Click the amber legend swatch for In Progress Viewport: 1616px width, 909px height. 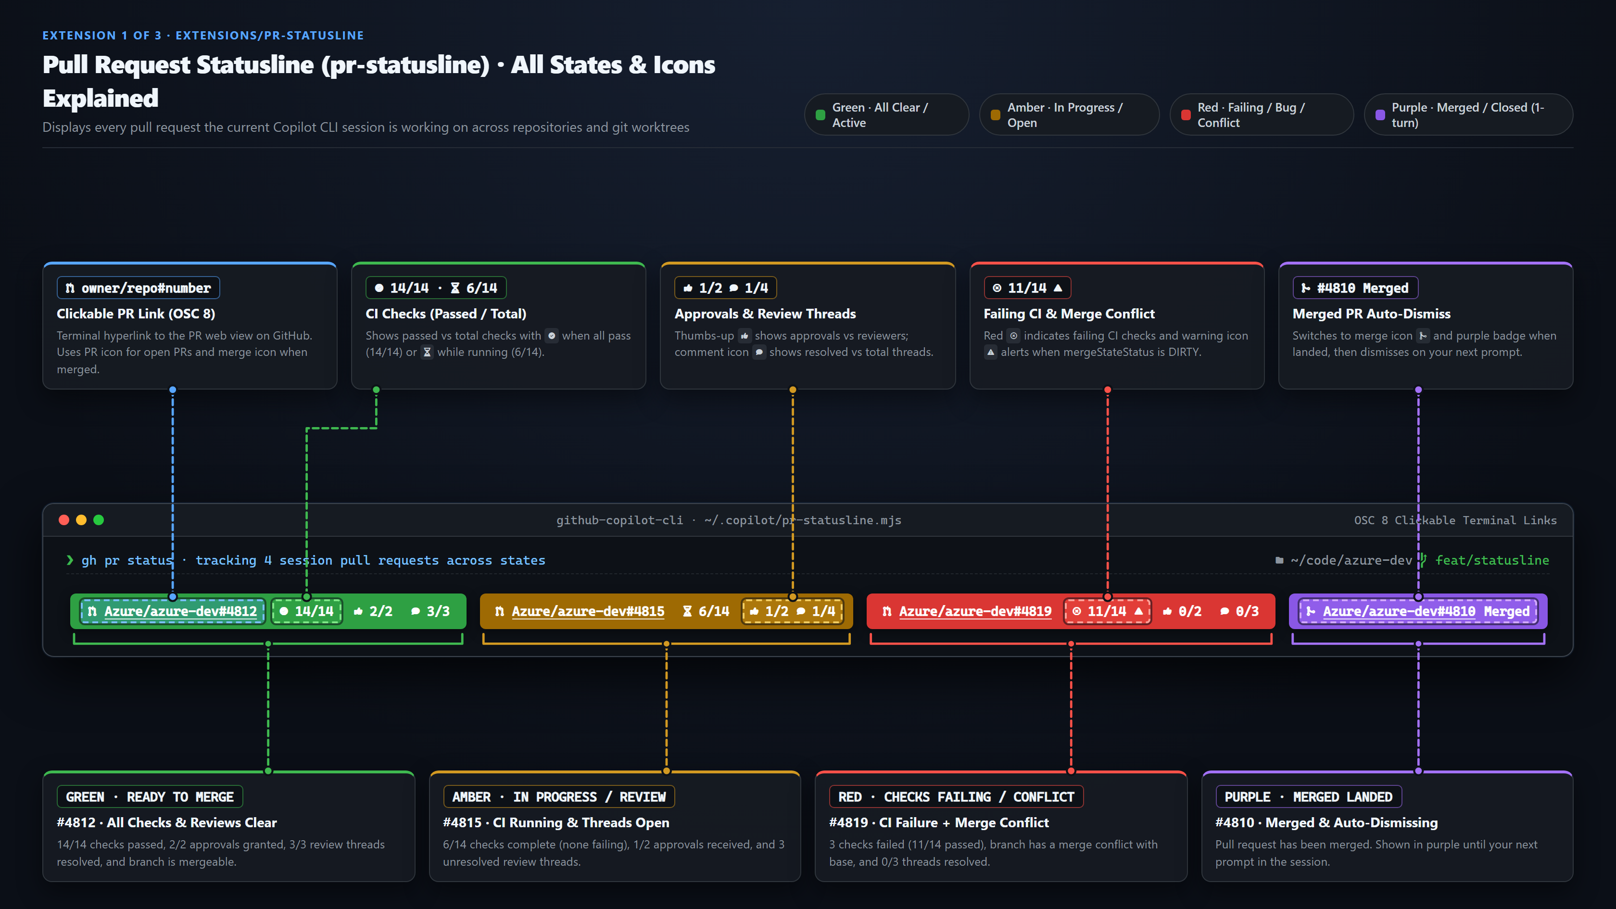pos(995,115)
